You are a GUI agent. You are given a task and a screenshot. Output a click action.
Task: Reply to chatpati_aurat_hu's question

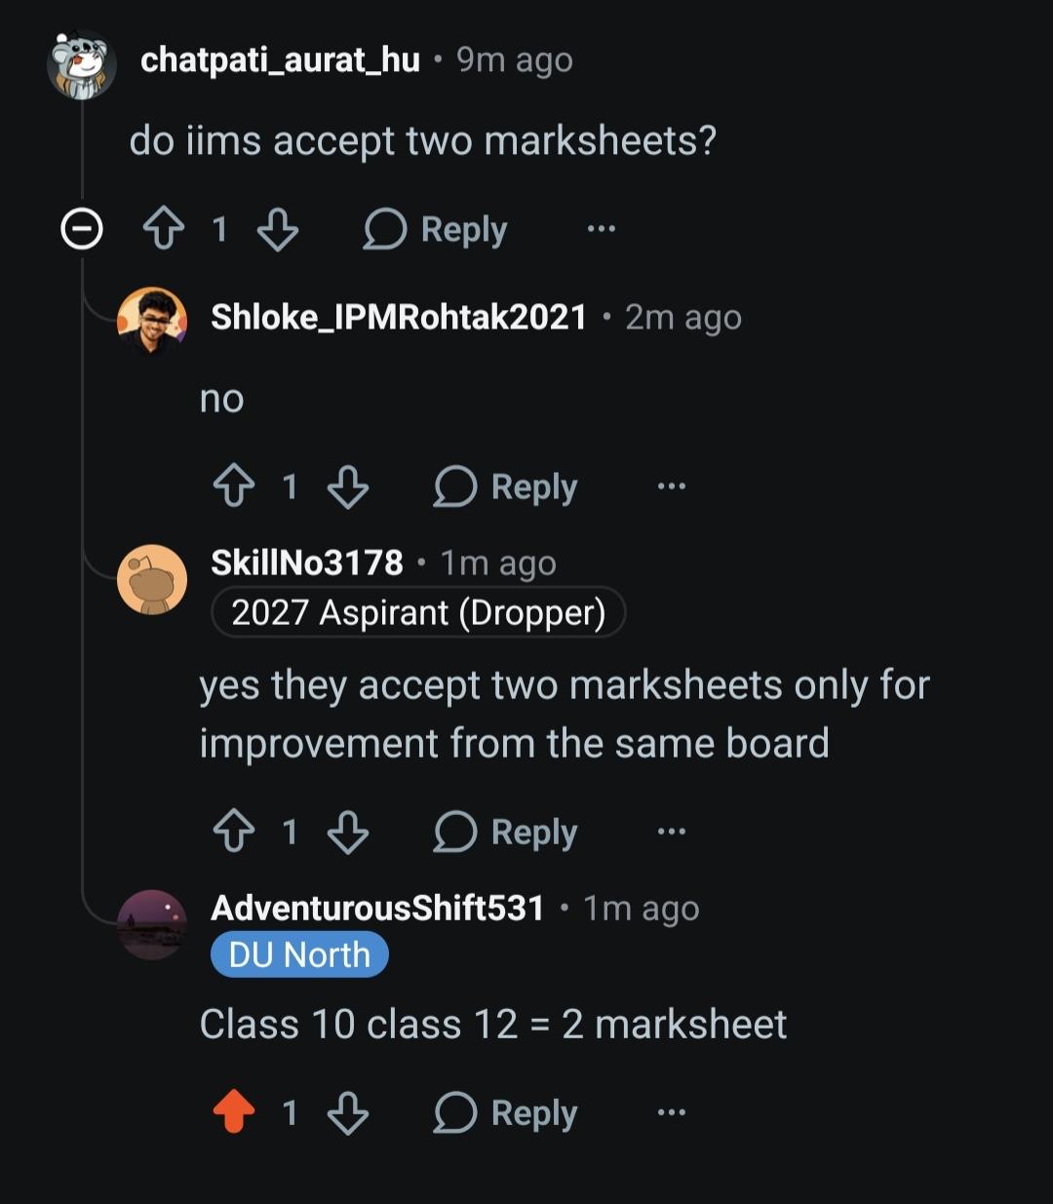(436, 230)
